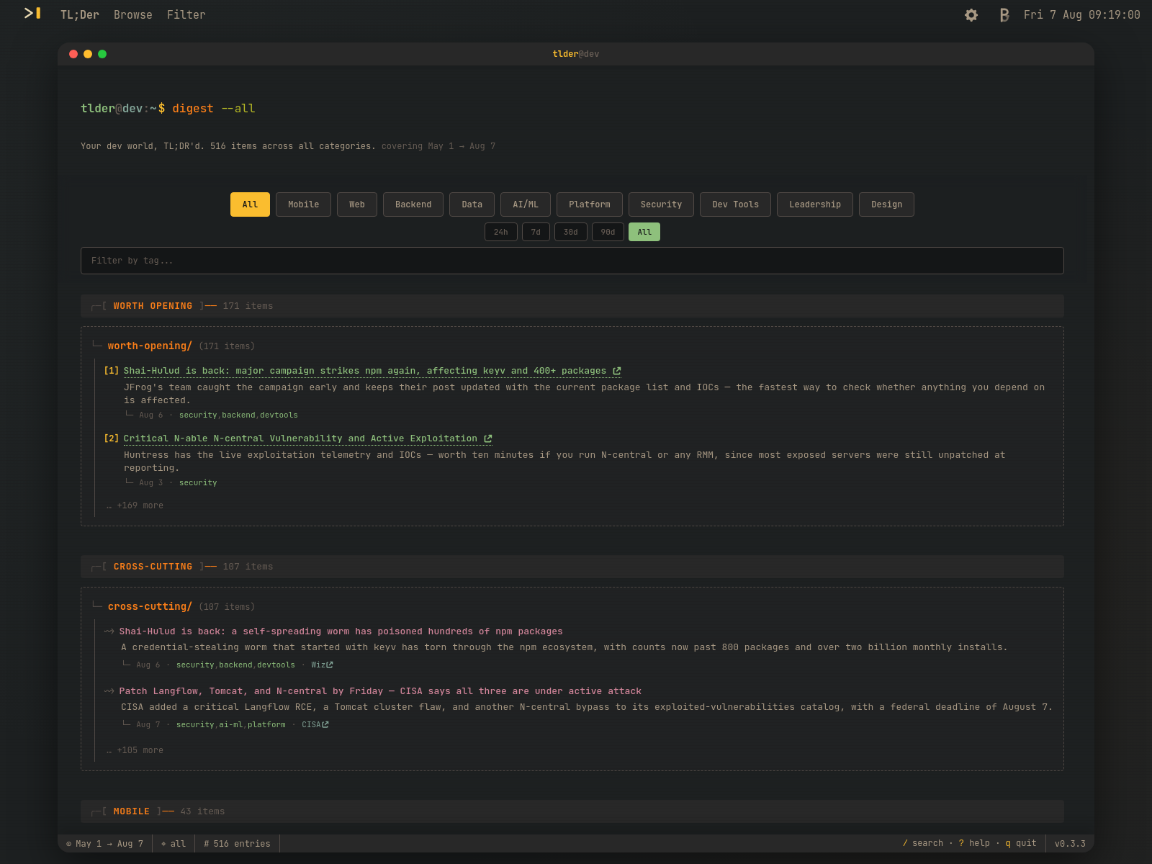Viewport: 1152px width, 864px height.
Task: Select the Data category filter
Action: click(472, 204)
